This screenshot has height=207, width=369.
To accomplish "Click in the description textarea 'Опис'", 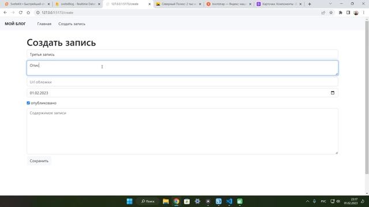I will point(182,68).
